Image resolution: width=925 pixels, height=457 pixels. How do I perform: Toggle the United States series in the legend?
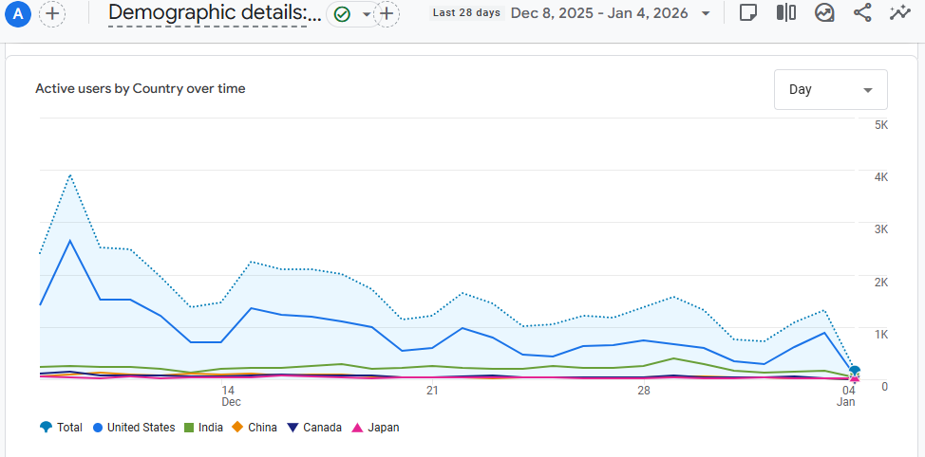tap(133, 428)
